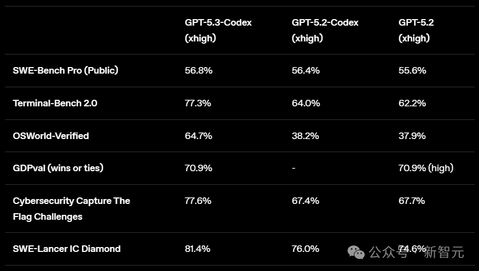This screenshot has height=271, width=479.
Task: Click the WeChat logo in the watermark
Action: (357, 252)
